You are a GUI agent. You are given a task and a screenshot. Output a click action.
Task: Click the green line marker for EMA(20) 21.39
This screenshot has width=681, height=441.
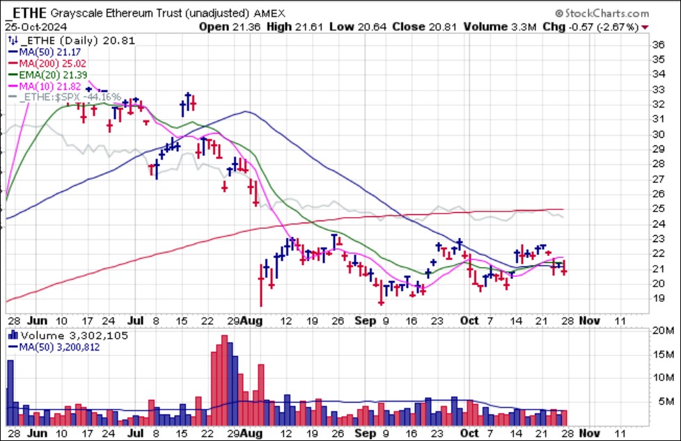[13, 74]
